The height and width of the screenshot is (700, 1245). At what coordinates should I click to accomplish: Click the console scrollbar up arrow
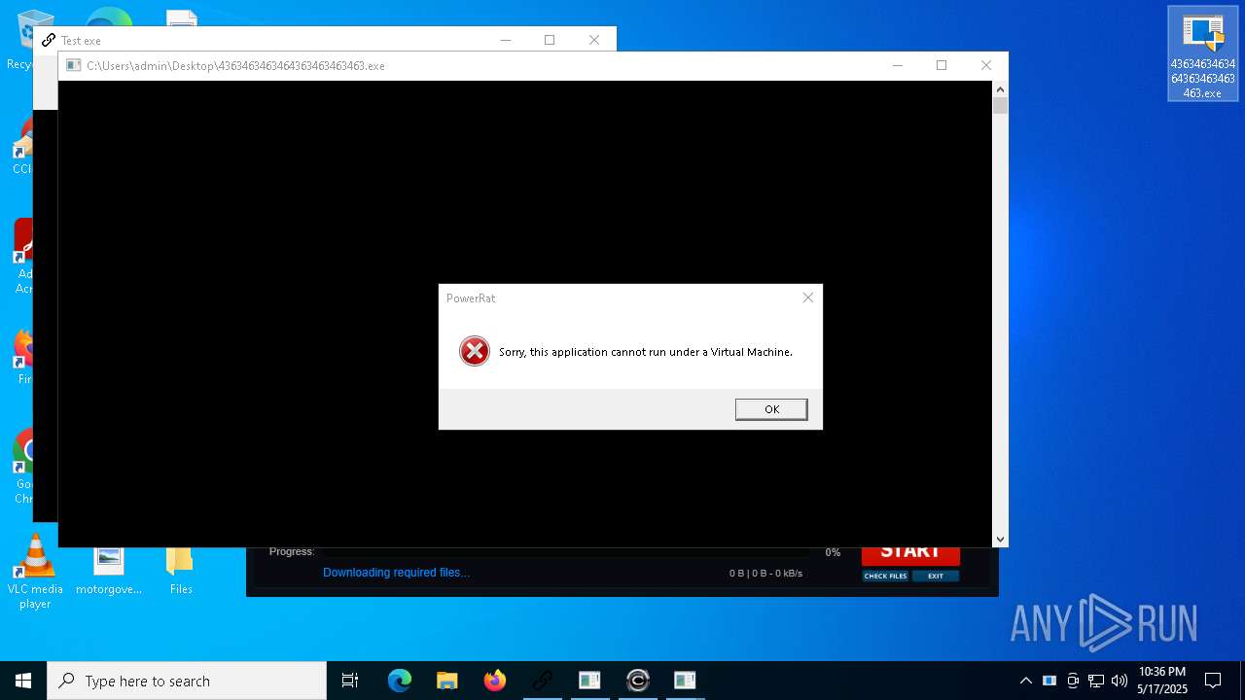[x=1000, y=89]
